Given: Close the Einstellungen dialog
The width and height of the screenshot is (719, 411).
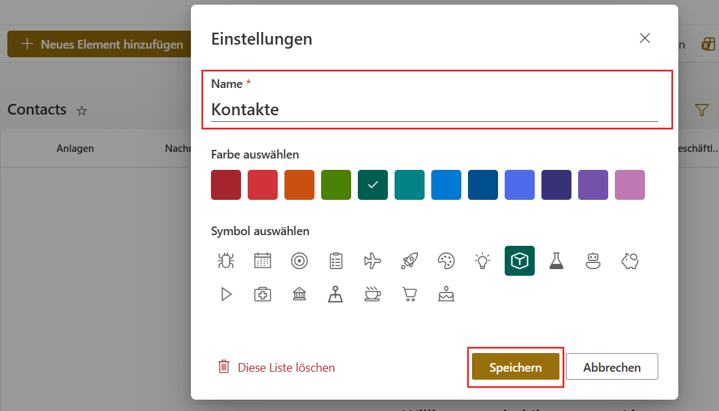Looking at the screenshot, I should pyautogui.click(x=645, y=38).
